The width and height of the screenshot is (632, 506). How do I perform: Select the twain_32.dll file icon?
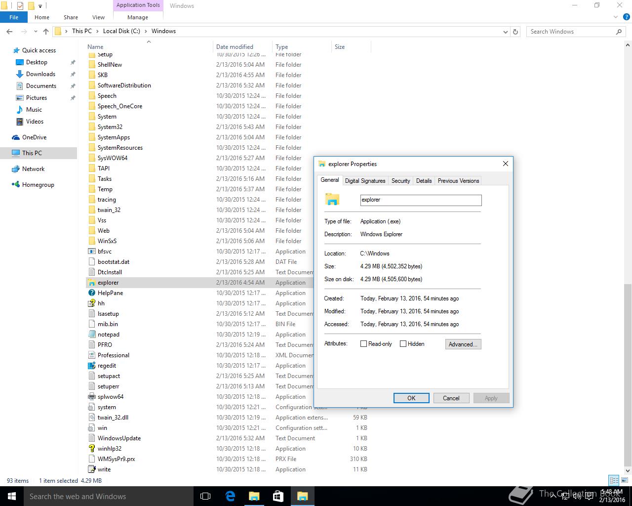point(91,418)
